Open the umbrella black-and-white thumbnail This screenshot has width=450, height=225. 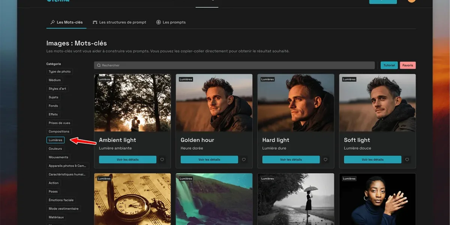(x=296, y=199)
